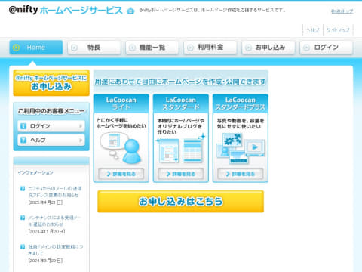Viewport: 362px width, 272px height.
Task: Open the サイトマップ link at top right
Action: pyautogui.click(x=338, y=30)
